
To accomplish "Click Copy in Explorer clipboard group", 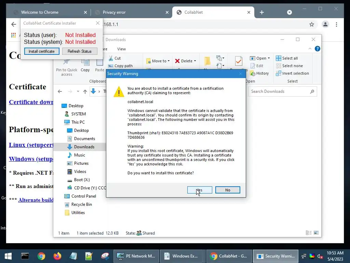I will point(85,66).
